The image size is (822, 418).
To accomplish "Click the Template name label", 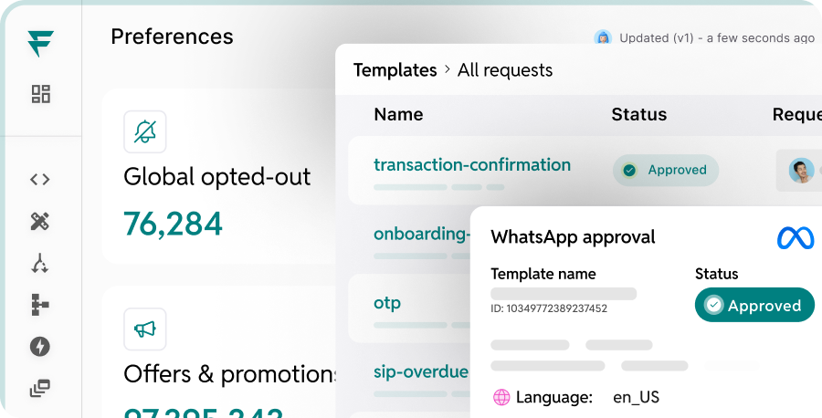I will tap(543, 274).
